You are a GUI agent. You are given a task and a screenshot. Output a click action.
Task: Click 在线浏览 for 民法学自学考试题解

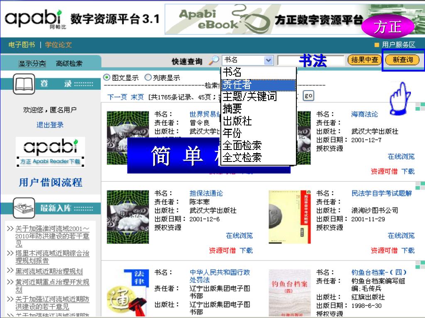pos(401,236)
